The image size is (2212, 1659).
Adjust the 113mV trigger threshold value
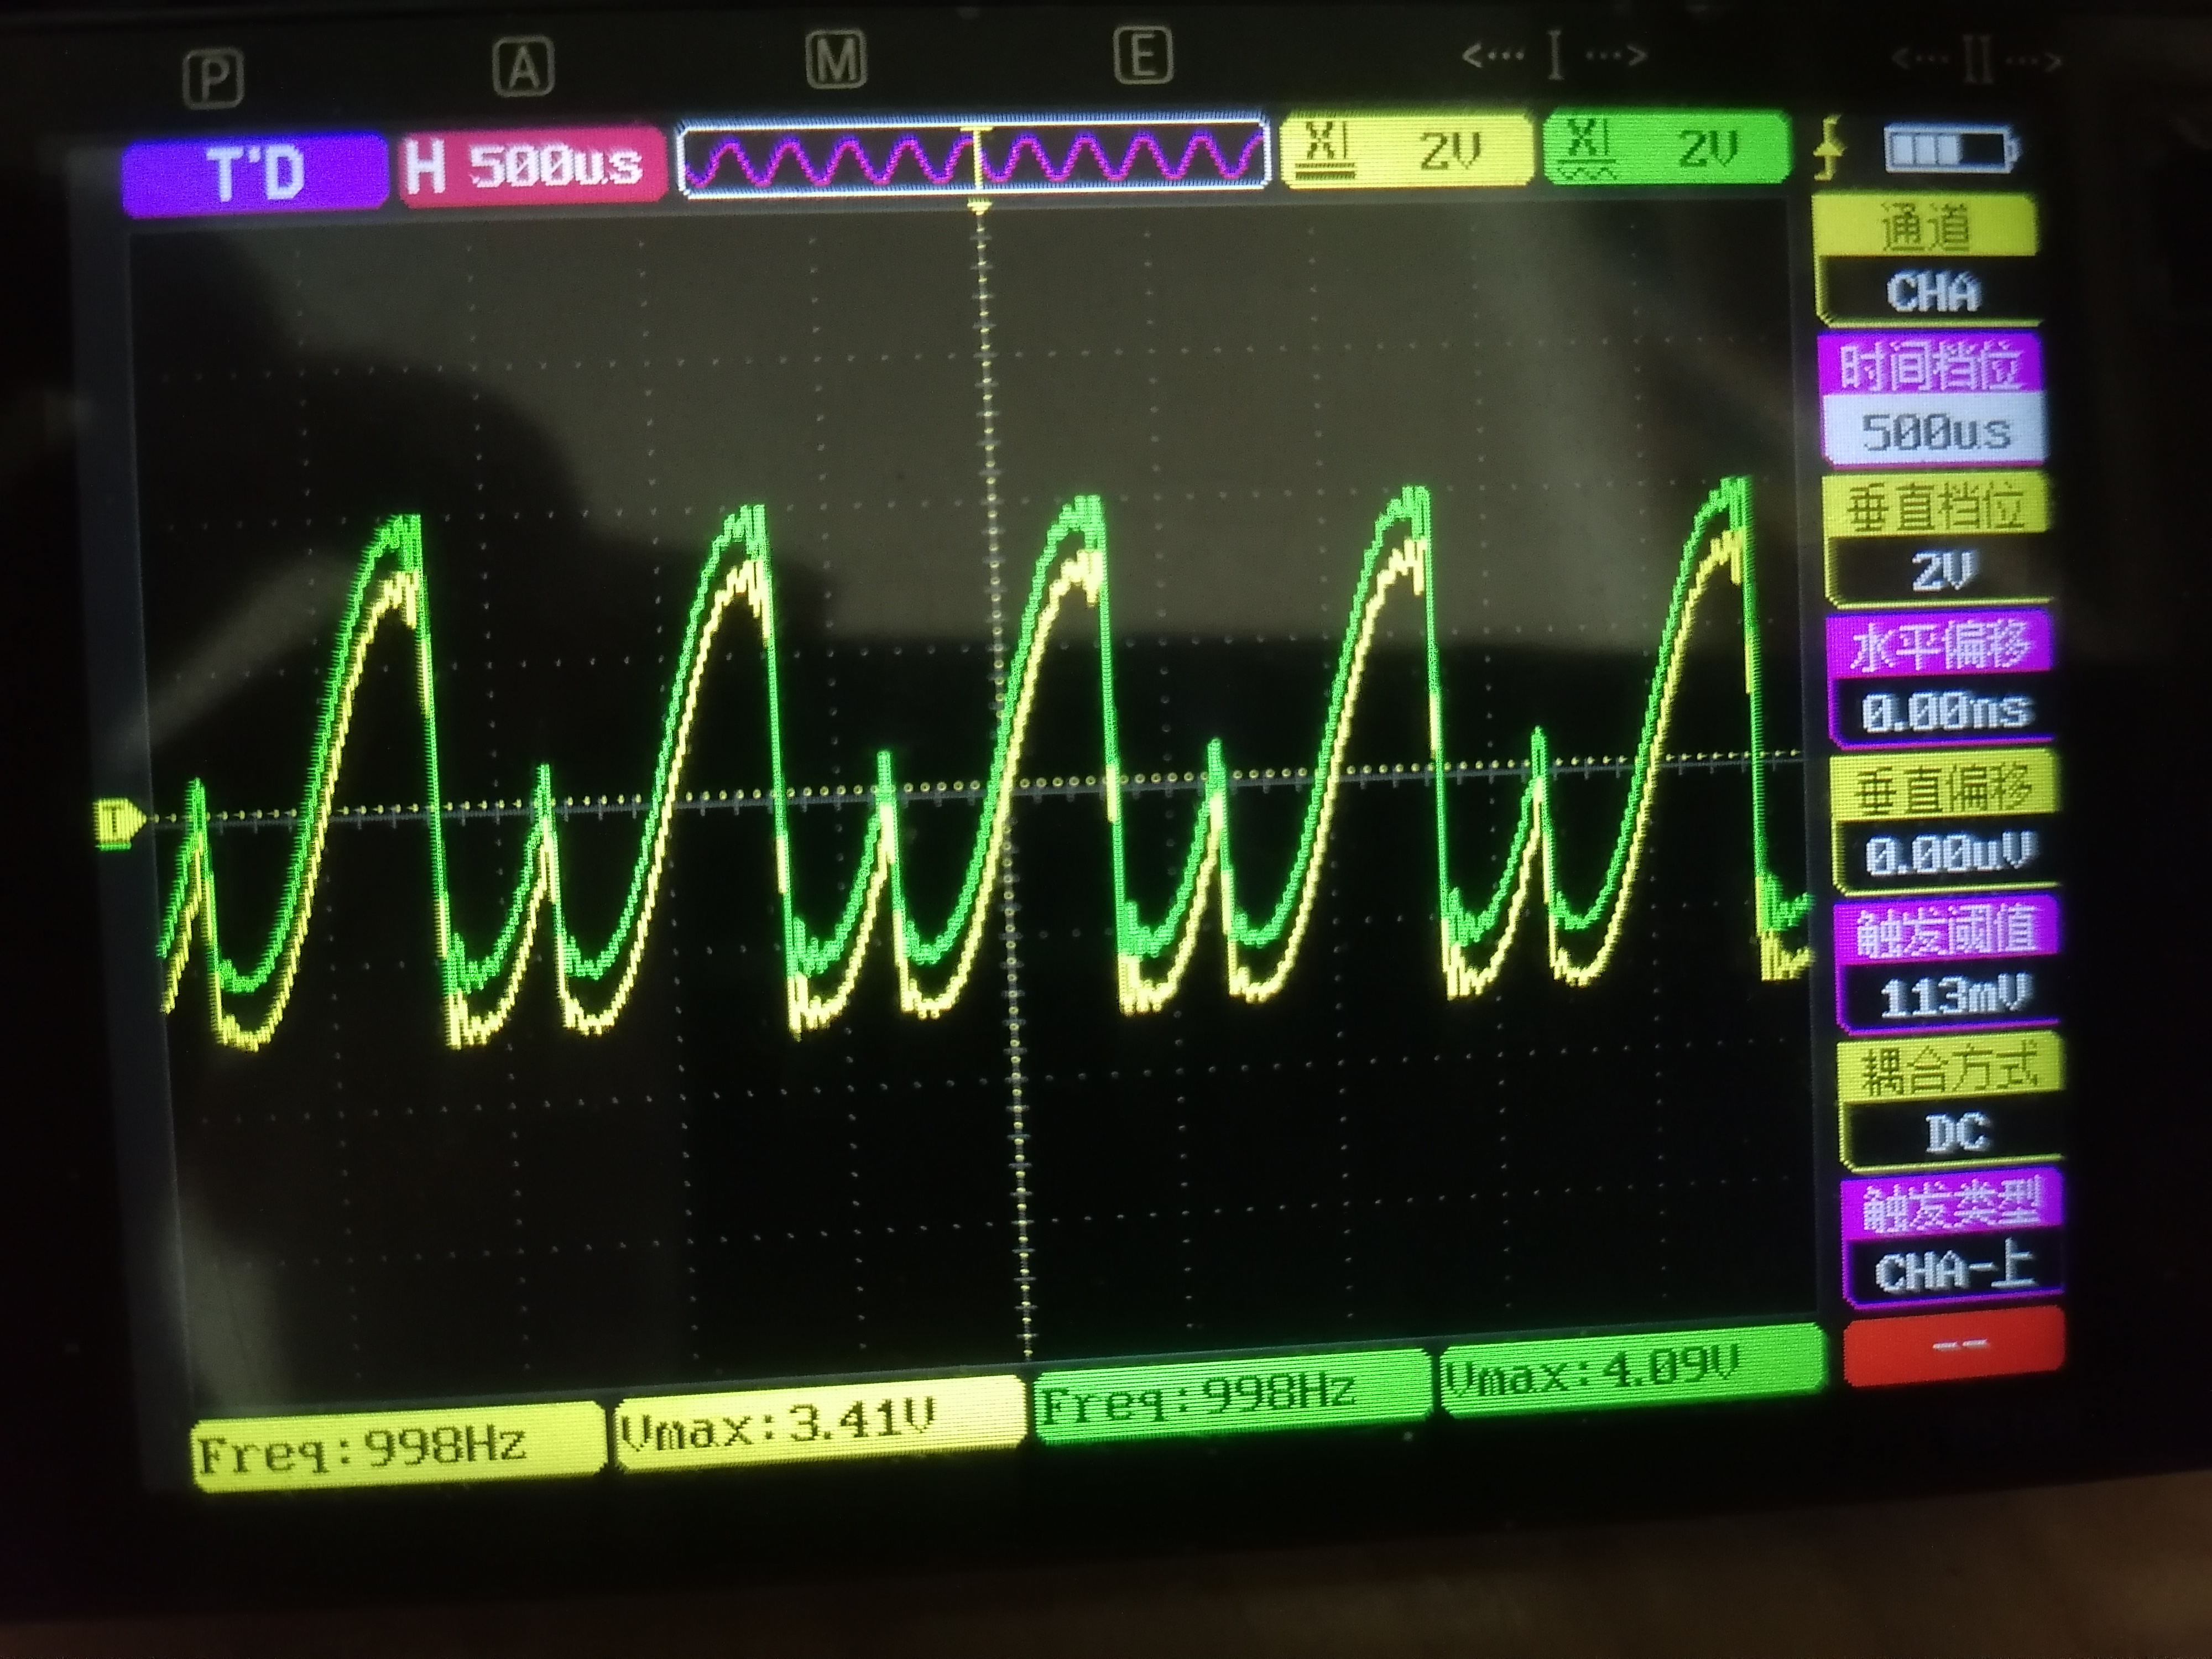[x=1952, y=996]
